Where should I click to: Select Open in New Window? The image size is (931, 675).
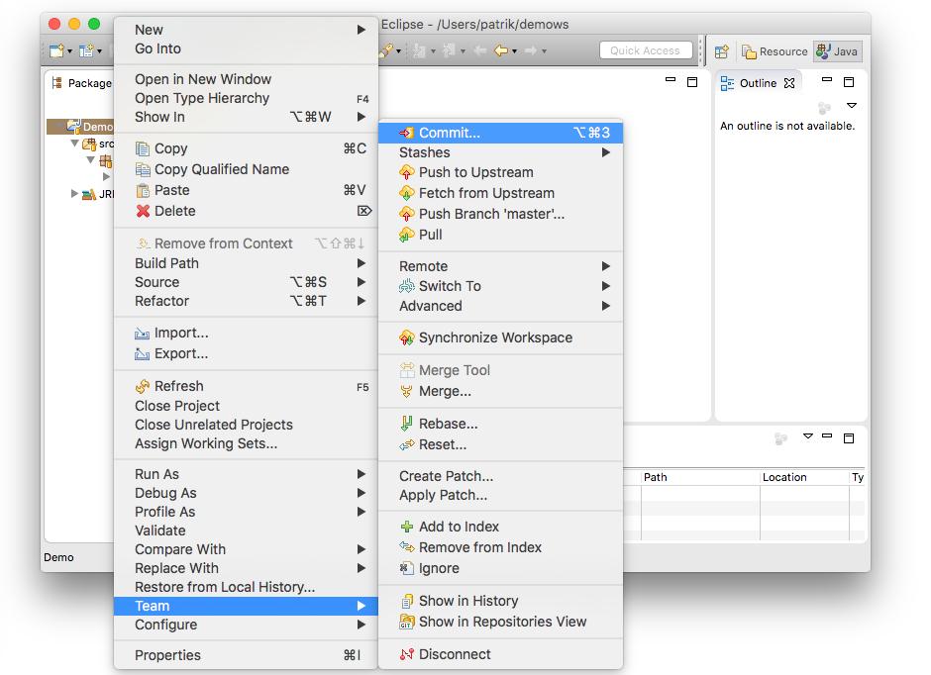(x=246, y=79)
